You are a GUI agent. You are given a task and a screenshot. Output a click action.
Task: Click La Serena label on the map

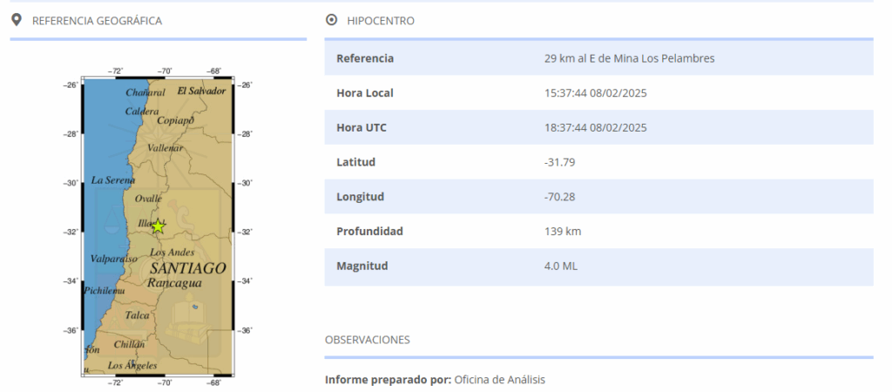(x=113, y=180)
